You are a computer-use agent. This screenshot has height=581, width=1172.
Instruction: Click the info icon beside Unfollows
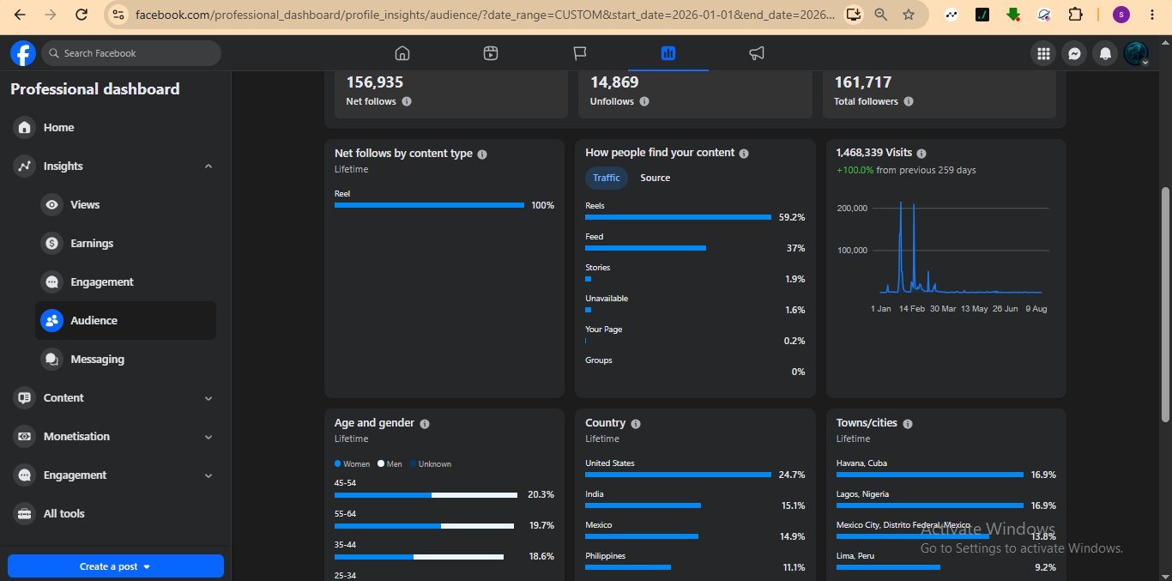(x=644, y=101)
